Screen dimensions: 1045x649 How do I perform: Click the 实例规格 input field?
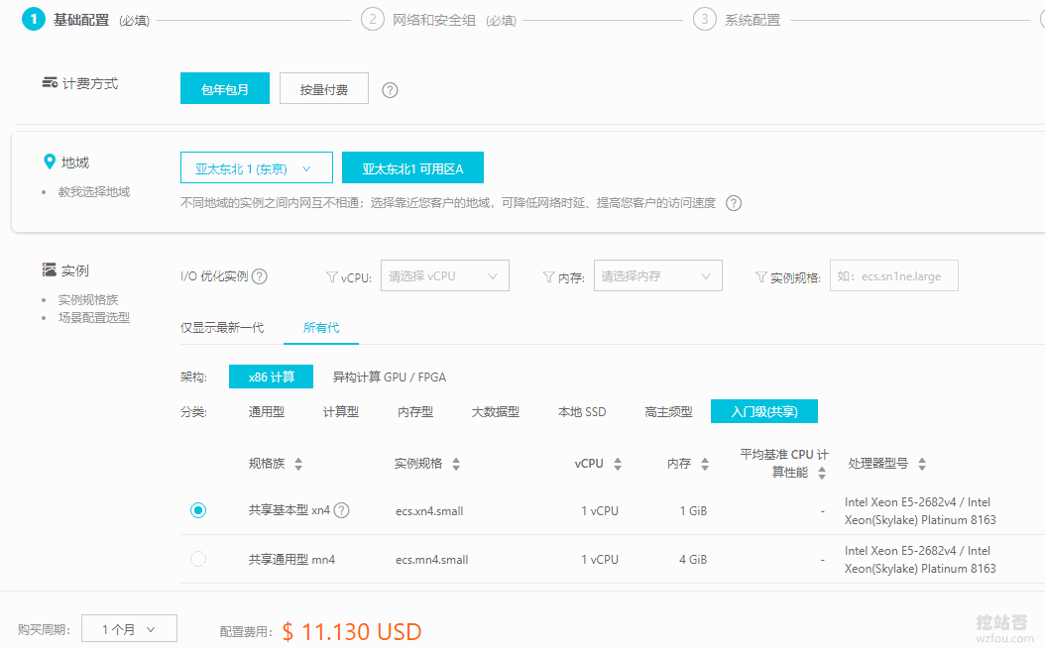point(893,275)
